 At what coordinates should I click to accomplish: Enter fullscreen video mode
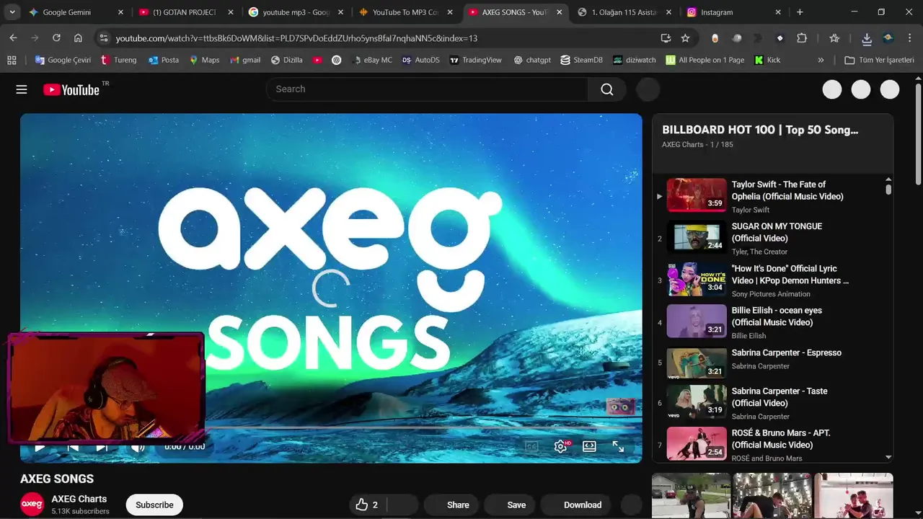point(618,446)
